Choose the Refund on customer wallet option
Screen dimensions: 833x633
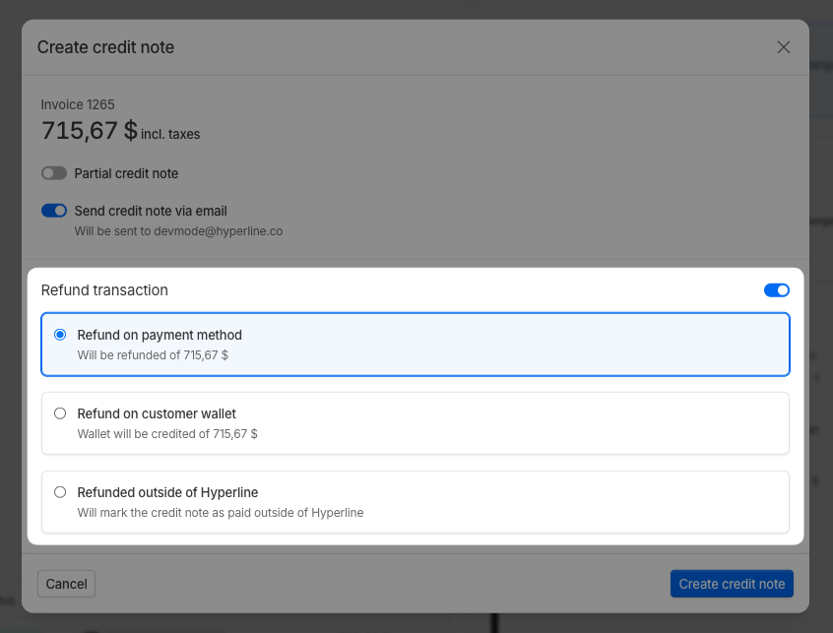(x=60, y=412)
